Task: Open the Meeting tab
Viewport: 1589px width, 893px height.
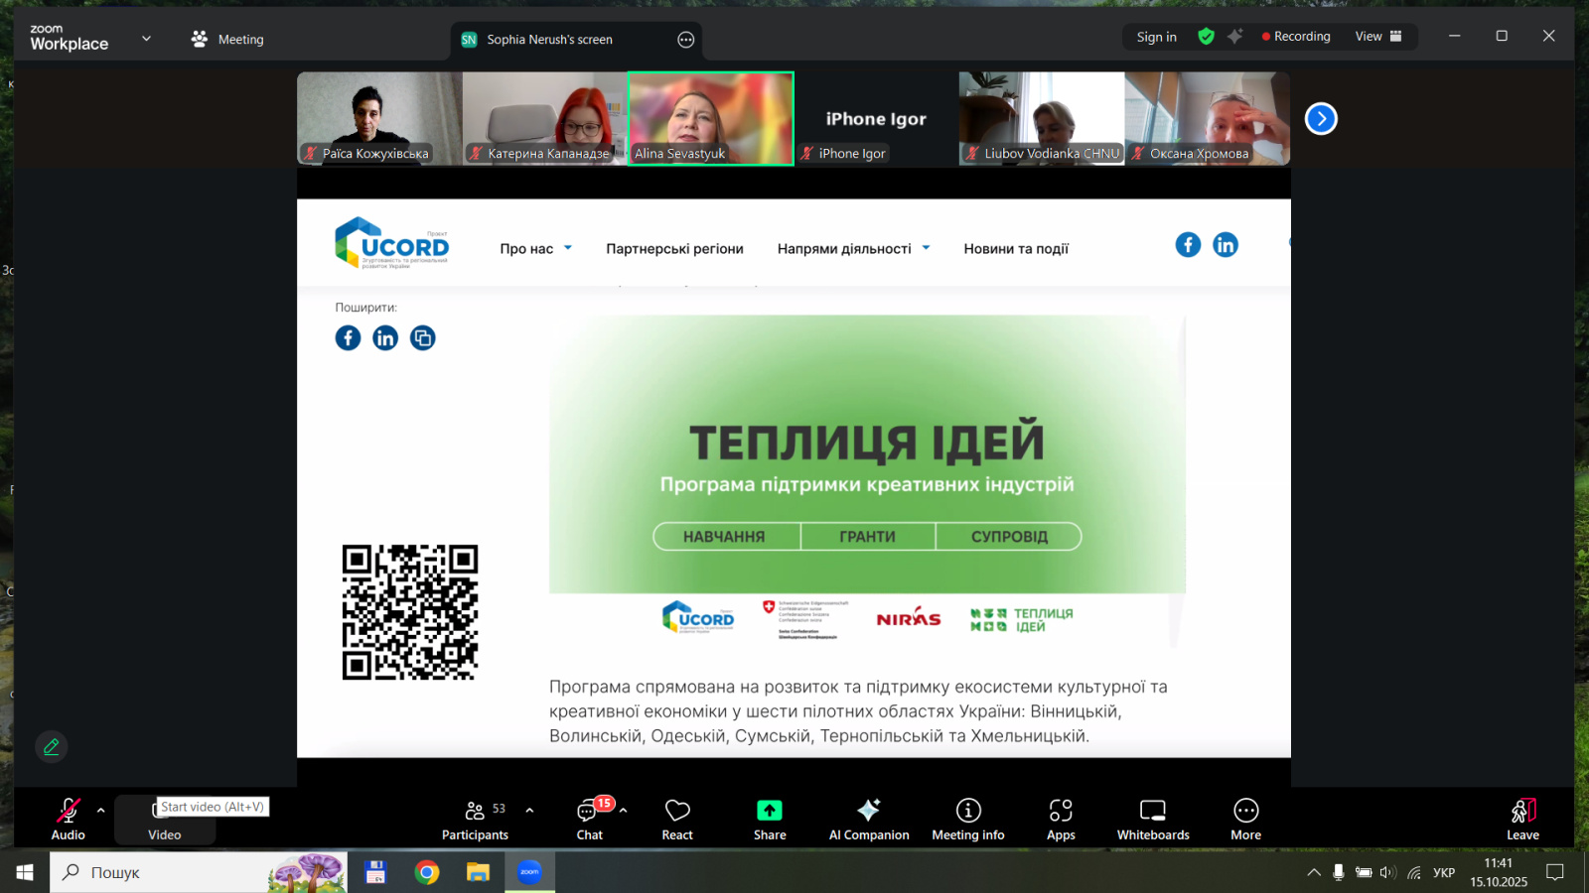Action: [227, 40]
